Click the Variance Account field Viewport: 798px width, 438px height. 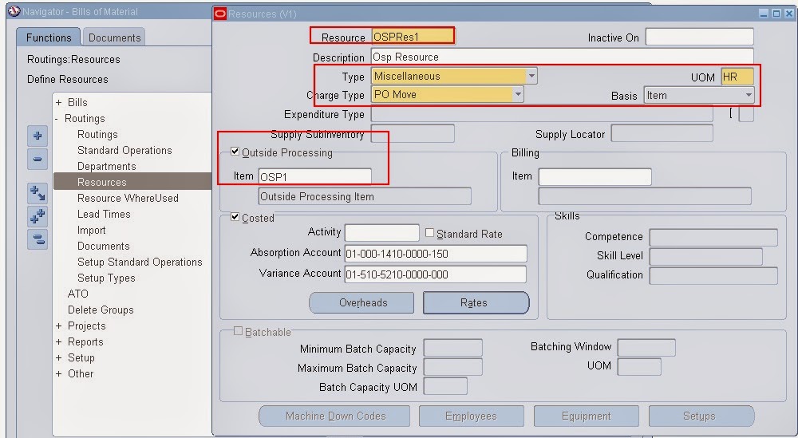click(436, 274)
